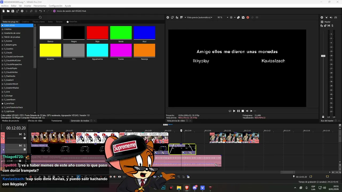Choose the Rojo color preset
The width and height of the screenshot is (342, 192).
(97, 33)
